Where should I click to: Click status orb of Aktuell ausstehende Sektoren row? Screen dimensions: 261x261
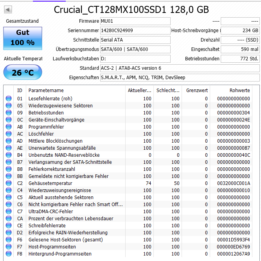[x=9, y=198]
